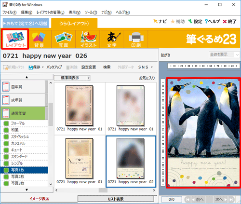Jump to first page button

coord(187,200)
